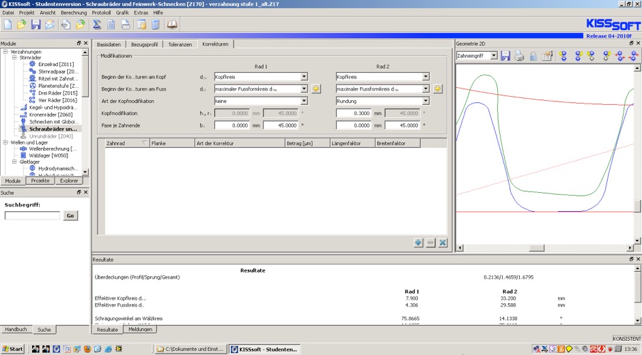The height and width of the screenshot is (355, 642).
Task: Click the plus button beside Rad 1 Fussformkreis
Action: pyautogui.click(x=316, y=89)
